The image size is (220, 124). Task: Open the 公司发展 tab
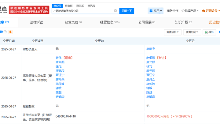147,22
